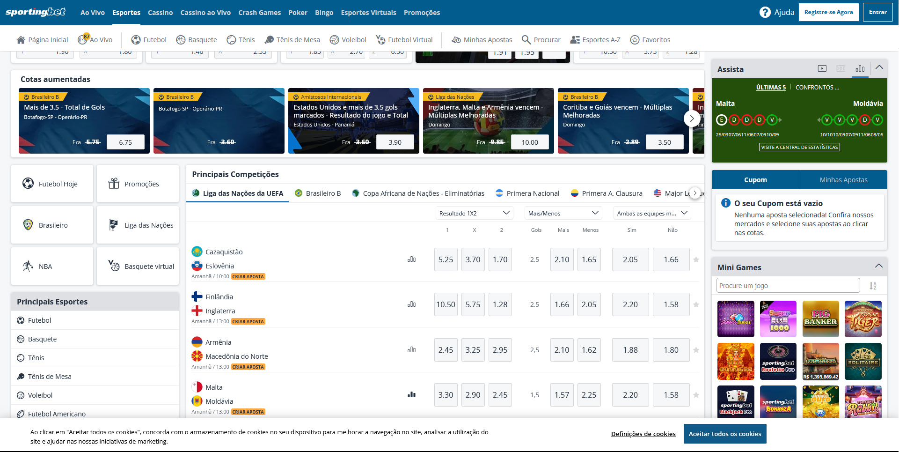Switch to Cassino in top menu
Image resolution: width=899 pixels, height=452 pixels.
click(160, 13)
